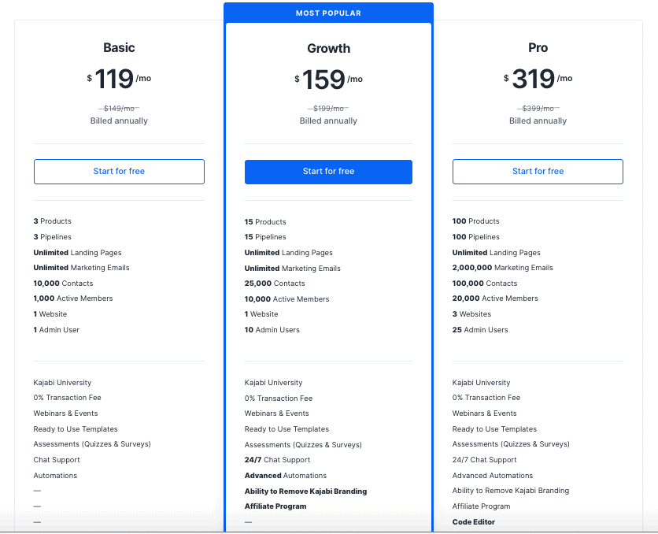Click 'Assessments (Quizzes & Surveys)' in Pro plan
The image size is (658, 534).
(511, 444)
